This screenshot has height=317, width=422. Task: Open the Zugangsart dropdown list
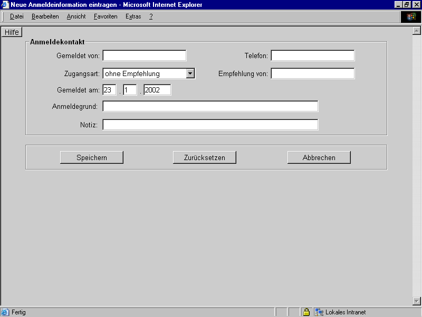190,73
